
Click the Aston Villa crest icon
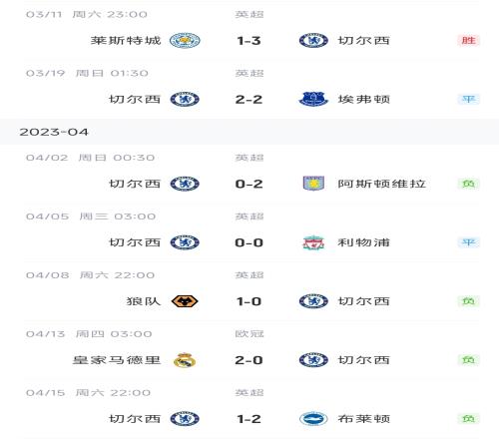click(313, 184)
